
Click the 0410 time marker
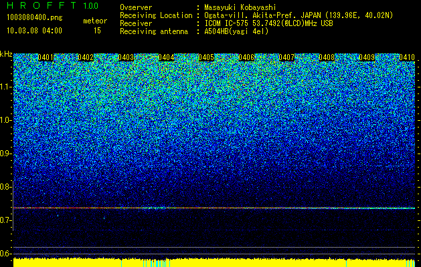(407, 57)
